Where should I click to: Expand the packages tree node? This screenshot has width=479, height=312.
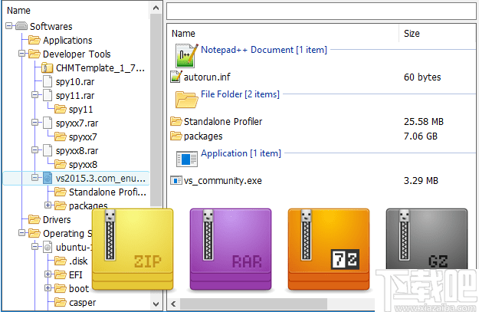click(48, 205)
